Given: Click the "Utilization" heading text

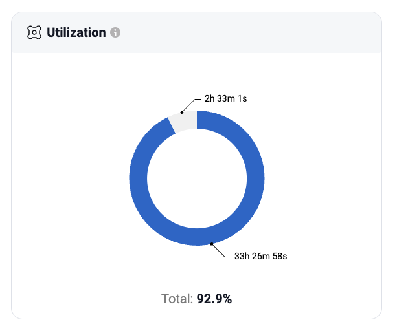Looking at the screenshot, I should (x=76, y=32).
